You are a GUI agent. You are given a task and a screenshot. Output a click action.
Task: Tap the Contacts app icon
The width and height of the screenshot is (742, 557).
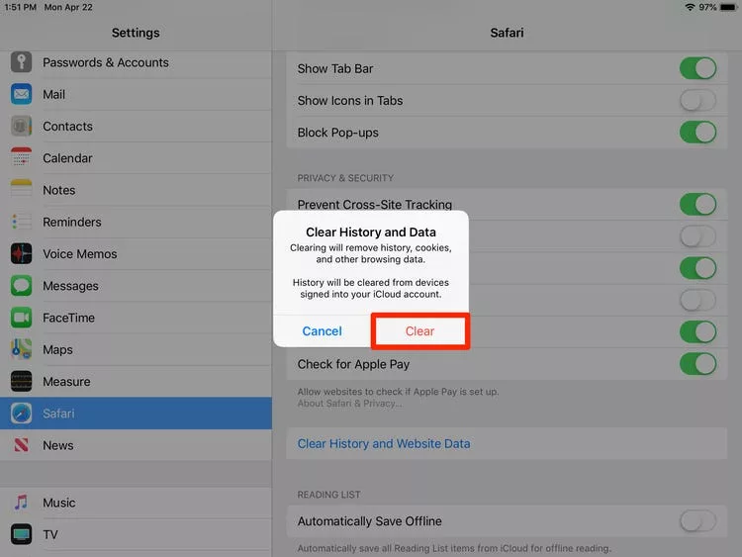pos(22,126)
